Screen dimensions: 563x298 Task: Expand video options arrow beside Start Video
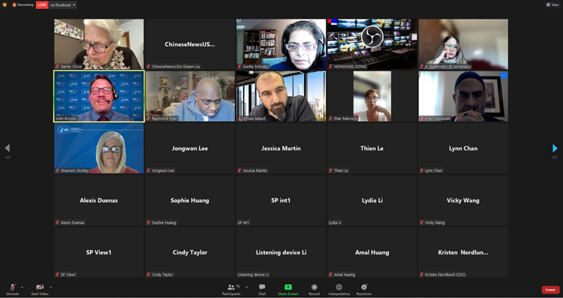(50, 287)
